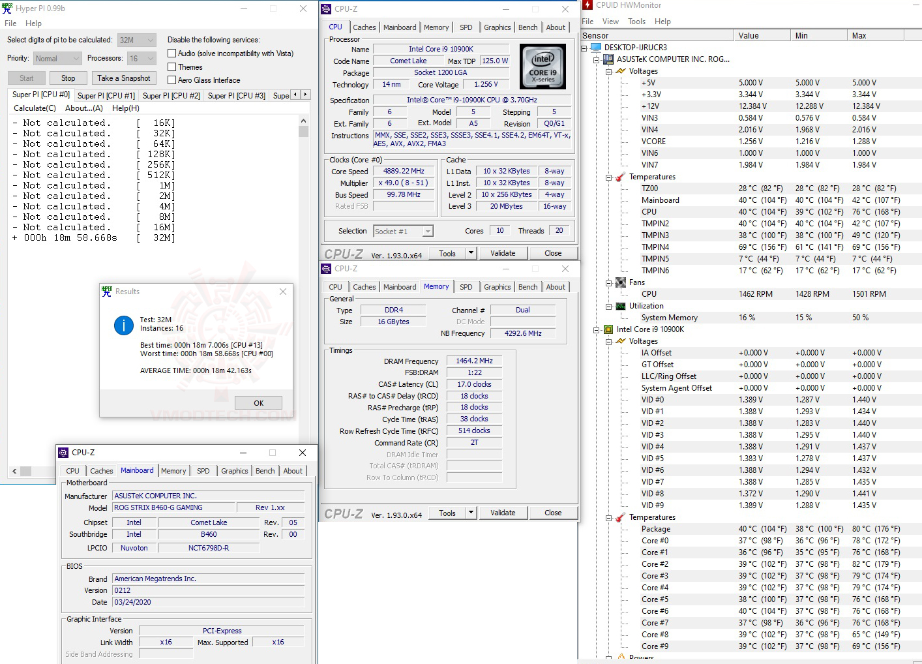The image size is (922, 664).
Task: Click the Stop button in Hyper PI
Action: (x=68, y=78)
